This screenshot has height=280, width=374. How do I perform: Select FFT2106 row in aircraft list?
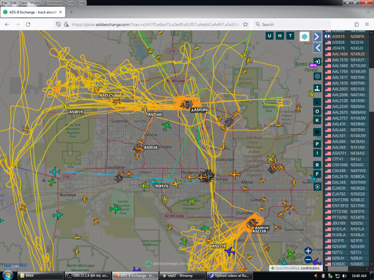346,211
